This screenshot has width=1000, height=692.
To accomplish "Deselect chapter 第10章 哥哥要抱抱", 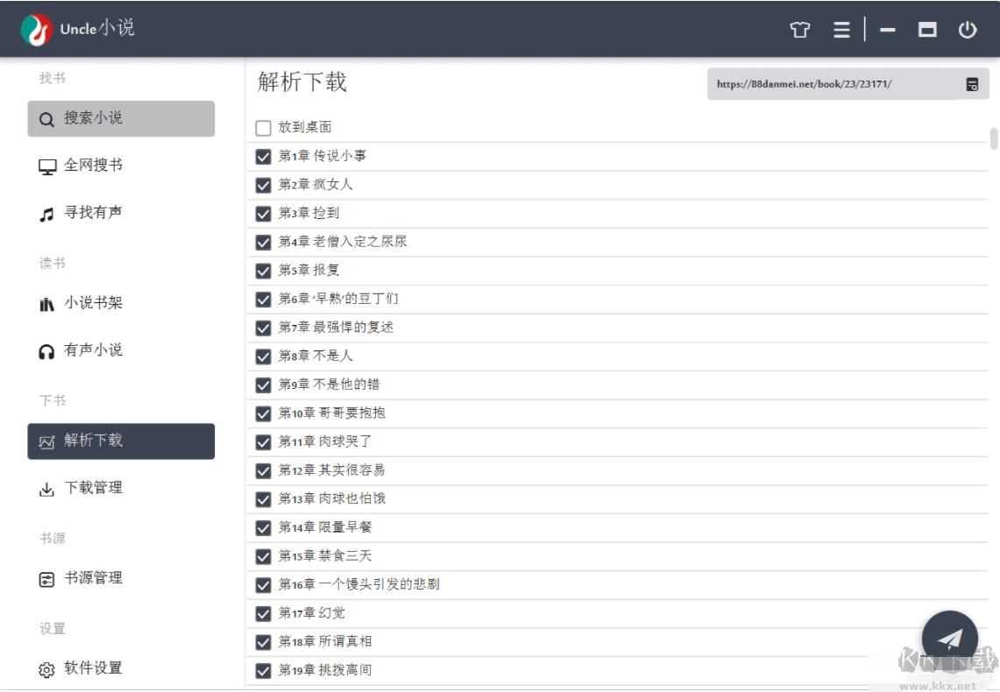I will click(262, 413).
